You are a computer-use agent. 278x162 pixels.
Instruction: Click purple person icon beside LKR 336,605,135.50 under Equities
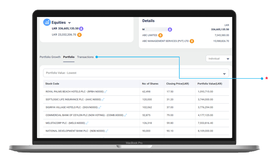tap(81, 29)
